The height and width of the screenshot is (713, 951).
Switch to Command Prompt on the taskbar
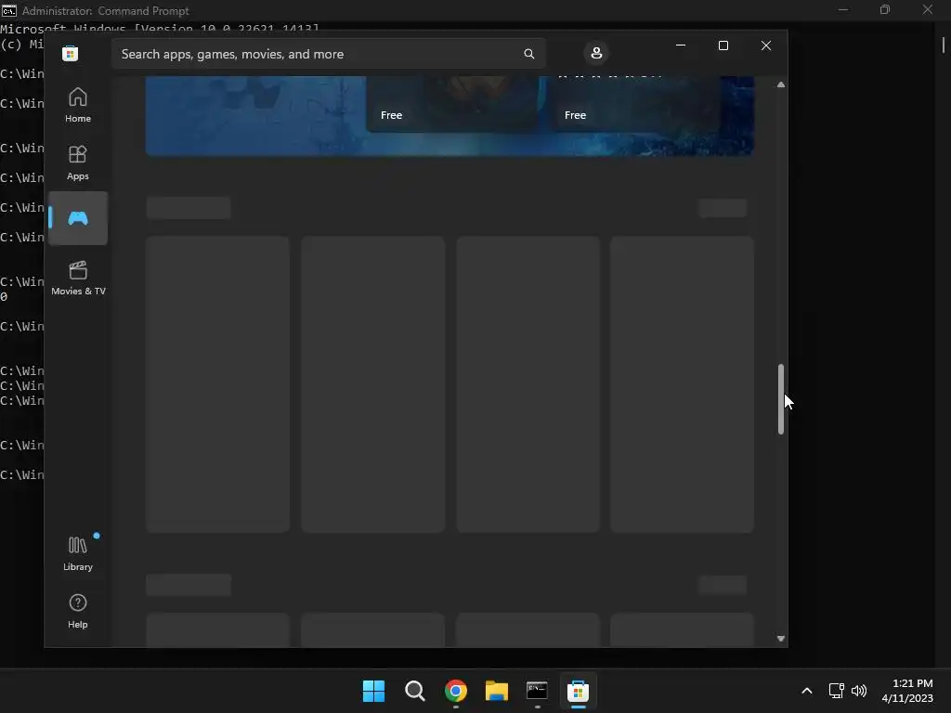[538, 691]
